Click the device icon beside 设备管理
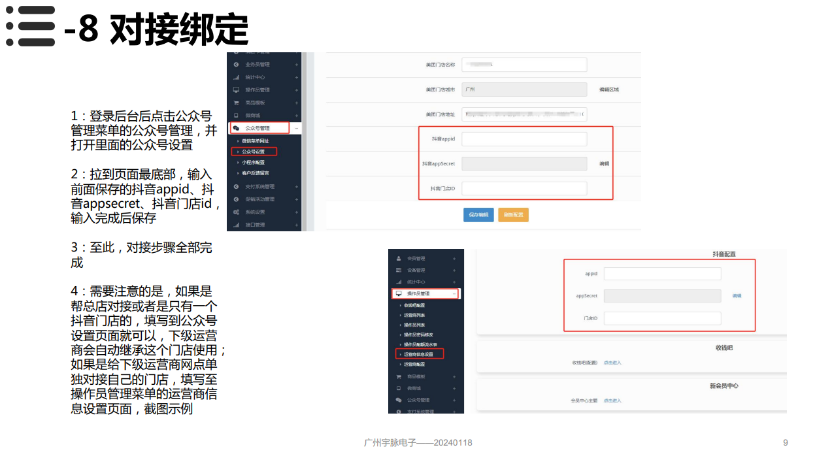The image size is (832, 458). (x=399, y=270)
